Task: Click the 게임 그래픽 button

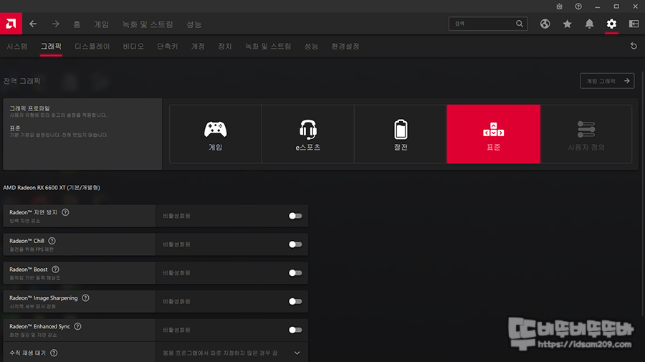Action: (607, 81)
